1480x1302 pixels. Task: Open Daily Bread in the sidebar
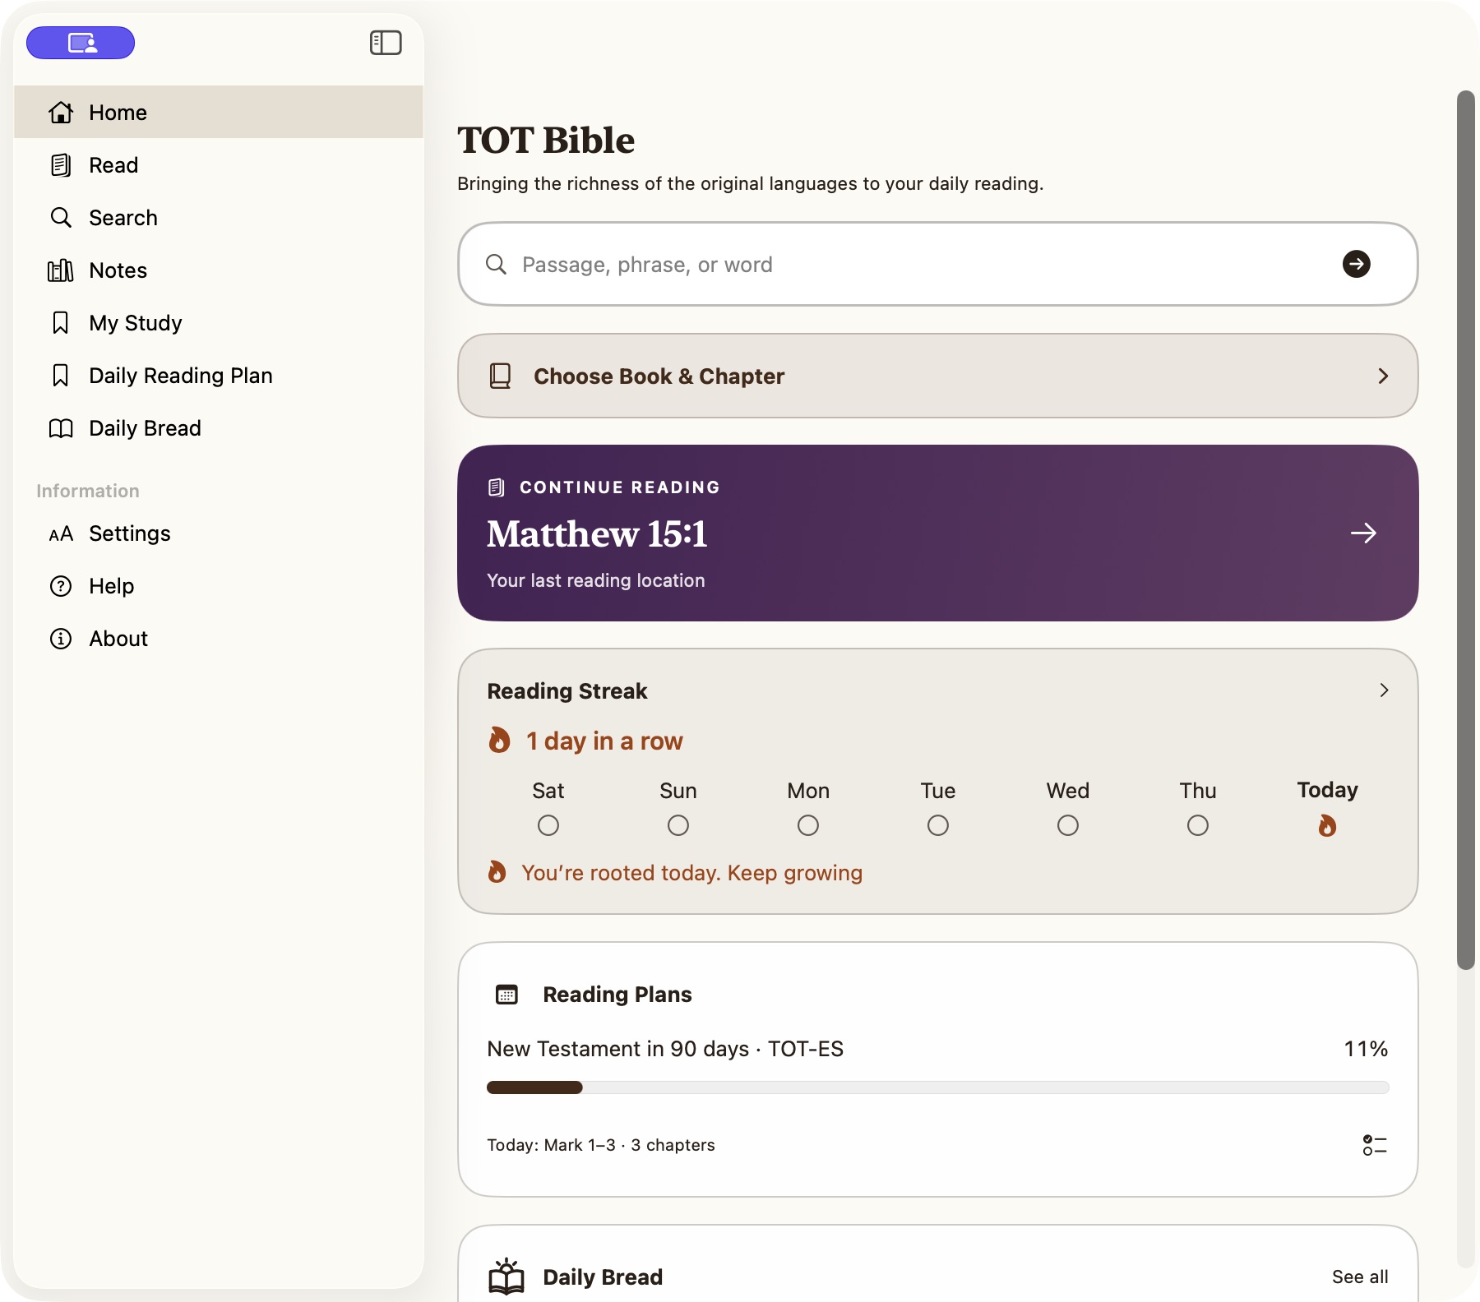(x=219, y=427)
